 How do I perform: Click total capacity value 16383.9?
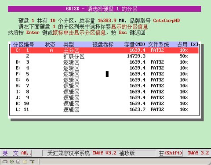pos(107,21)
